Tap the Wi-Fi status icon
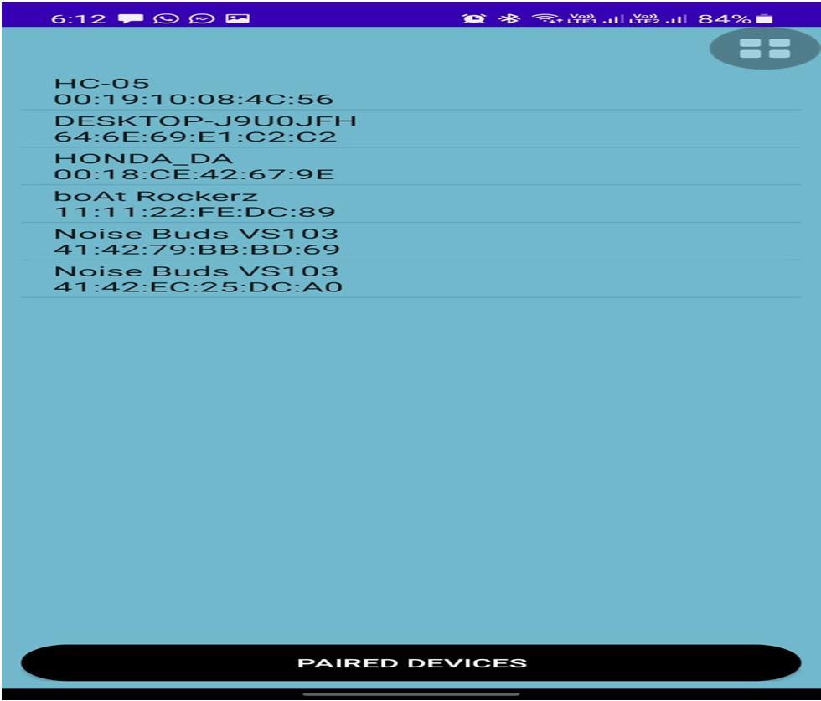The height and width of the screenshot is (701, 821). click(x=546, y=18)
